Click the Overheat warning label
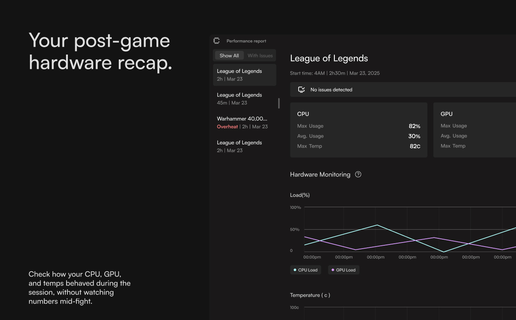The image size is (516, 320). point(227,127)
